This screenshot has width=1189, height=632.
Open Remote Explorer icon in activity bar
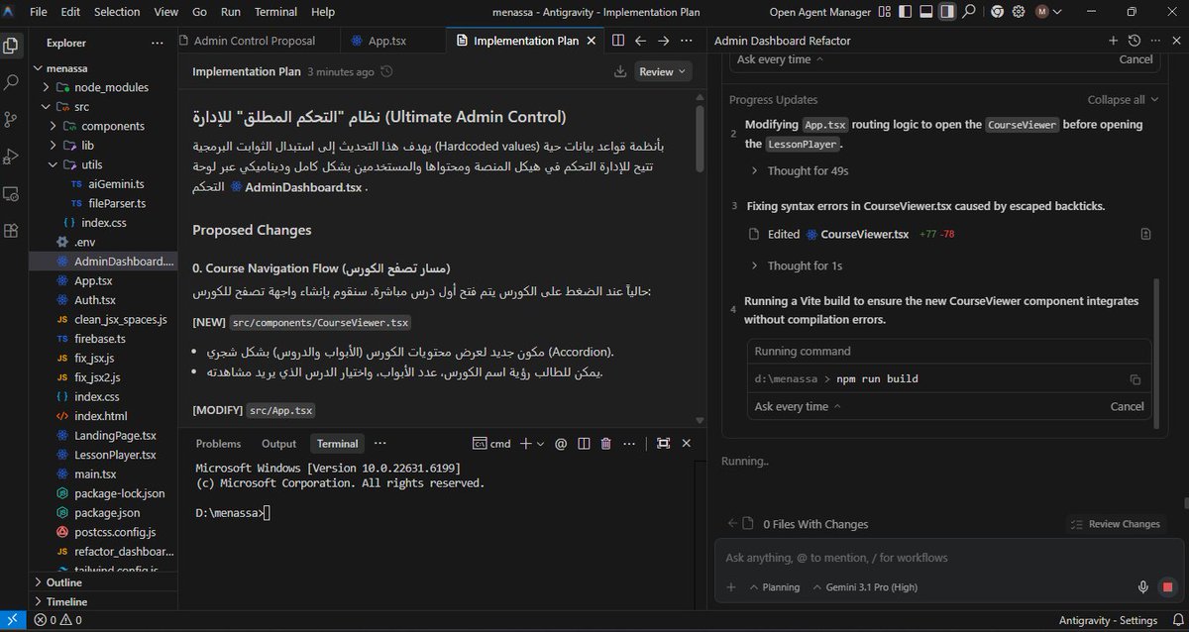pyautogui.click(x=11, y=193)
